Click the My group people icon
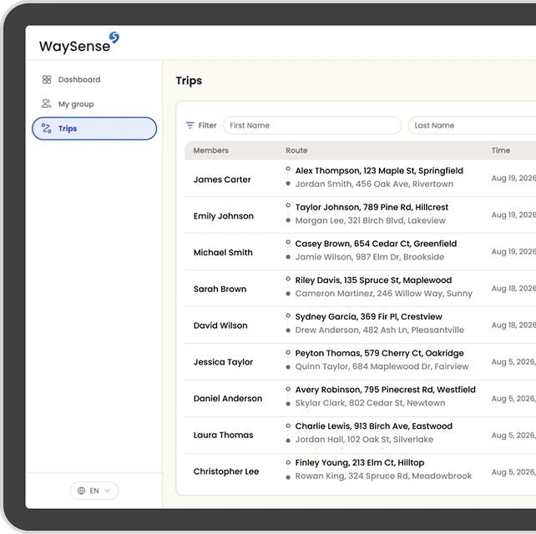 coord(47,103)
